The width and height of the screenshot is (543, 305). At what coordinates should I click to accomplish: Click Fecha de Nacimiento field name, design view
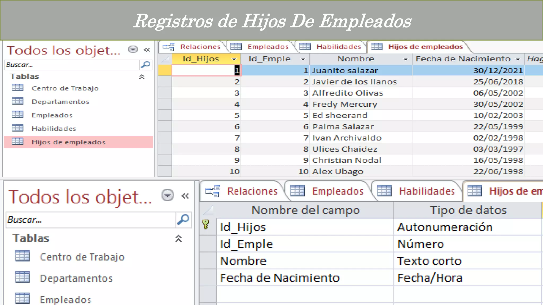(x=305, y=278)
